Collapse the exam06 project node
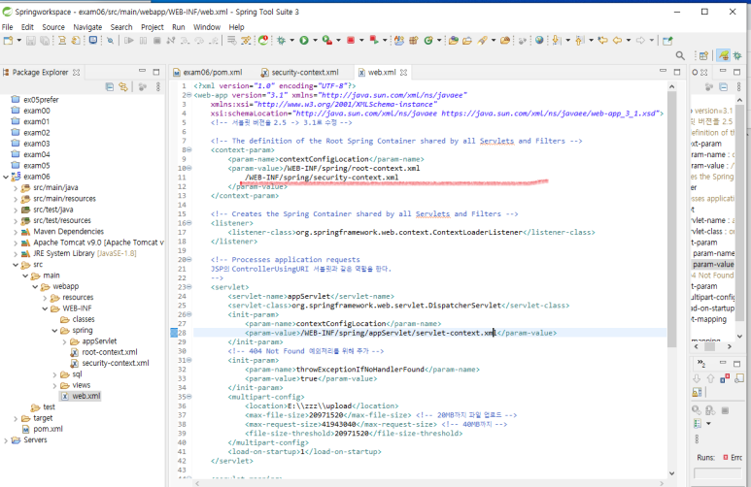The width and height of the screenshot is (751, 487). coord(6,177)
